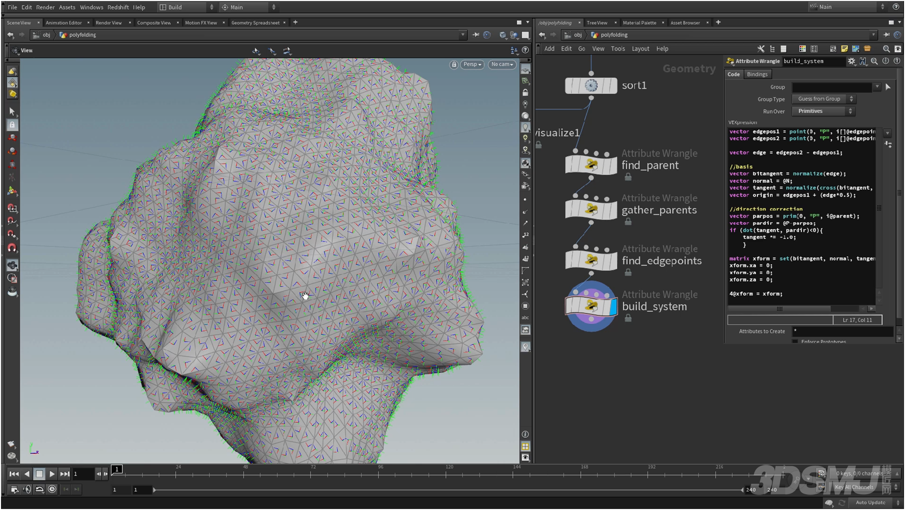
Task: Click the playback range slider bar
Action: (448, 490)
